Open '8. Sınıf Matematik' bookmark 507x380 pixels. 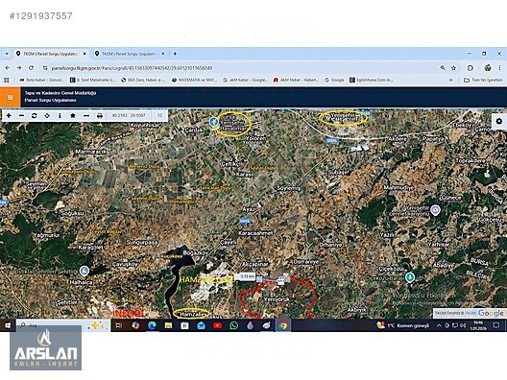[92, 80]
